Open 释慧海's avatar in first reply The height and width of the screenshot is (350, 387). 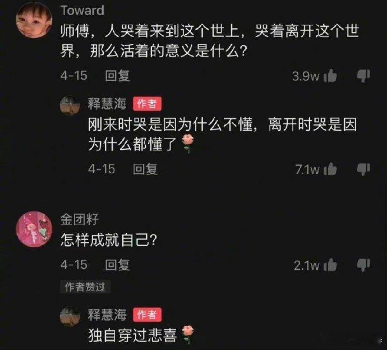(x=70, y=105)
